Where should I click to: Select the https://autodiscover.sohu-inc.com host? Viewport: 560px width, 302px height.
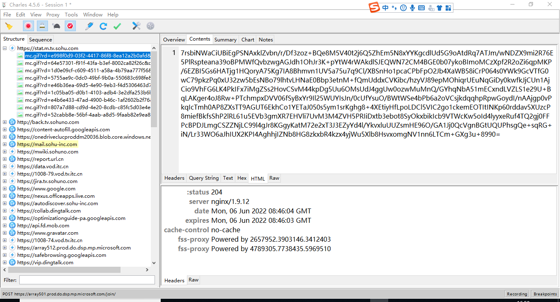[x=57, y=203]
